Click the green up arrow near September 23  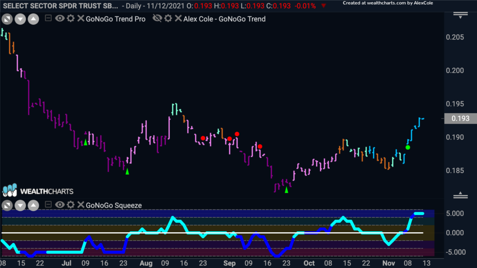[x=286, y=190]
